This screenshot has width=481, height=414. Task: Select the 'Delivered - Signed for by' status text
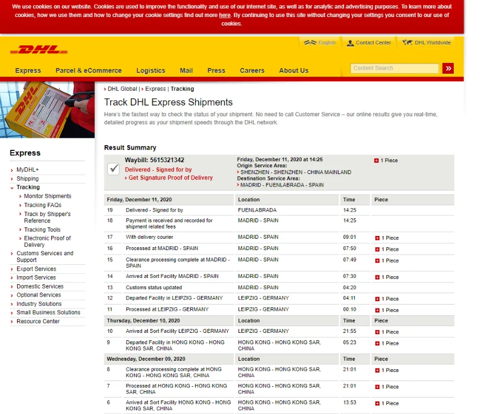(158, 170)
